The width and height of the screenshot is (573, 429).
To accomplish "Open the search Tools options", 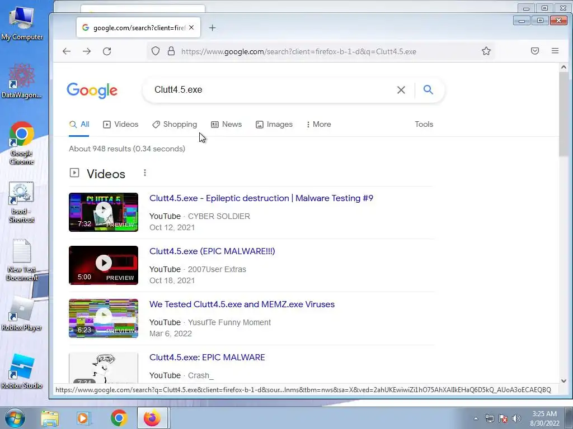I will [x=424, y=125].
